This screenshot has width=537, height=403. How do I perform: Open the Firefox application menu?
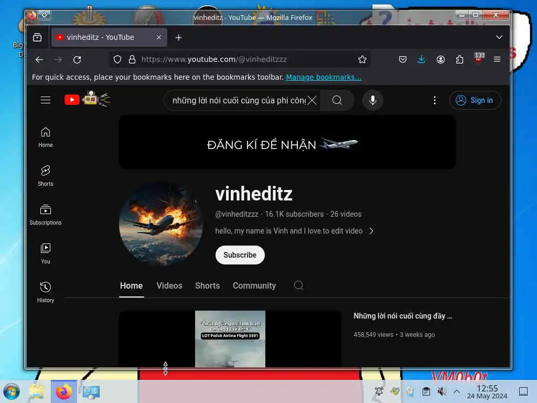(x=497, y=60)
